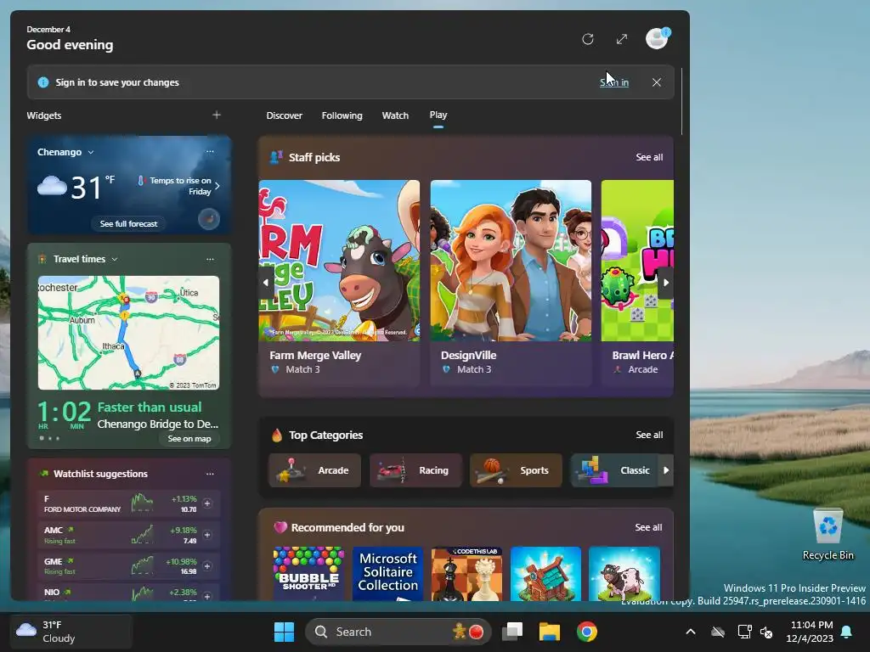
Task: Show more categories with right arrow
Action: coord(666,470)
